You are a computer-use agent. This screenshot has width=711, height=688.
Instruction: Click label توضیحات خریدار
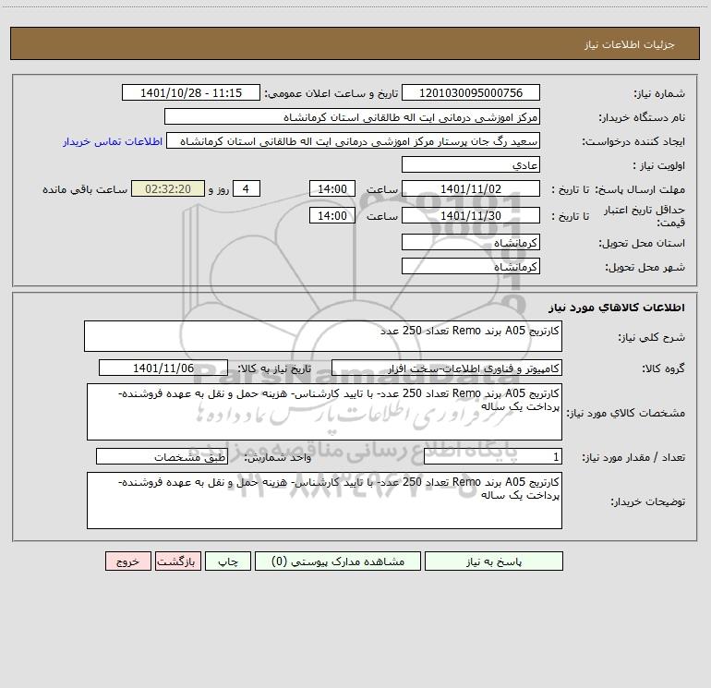coord(647,502)
